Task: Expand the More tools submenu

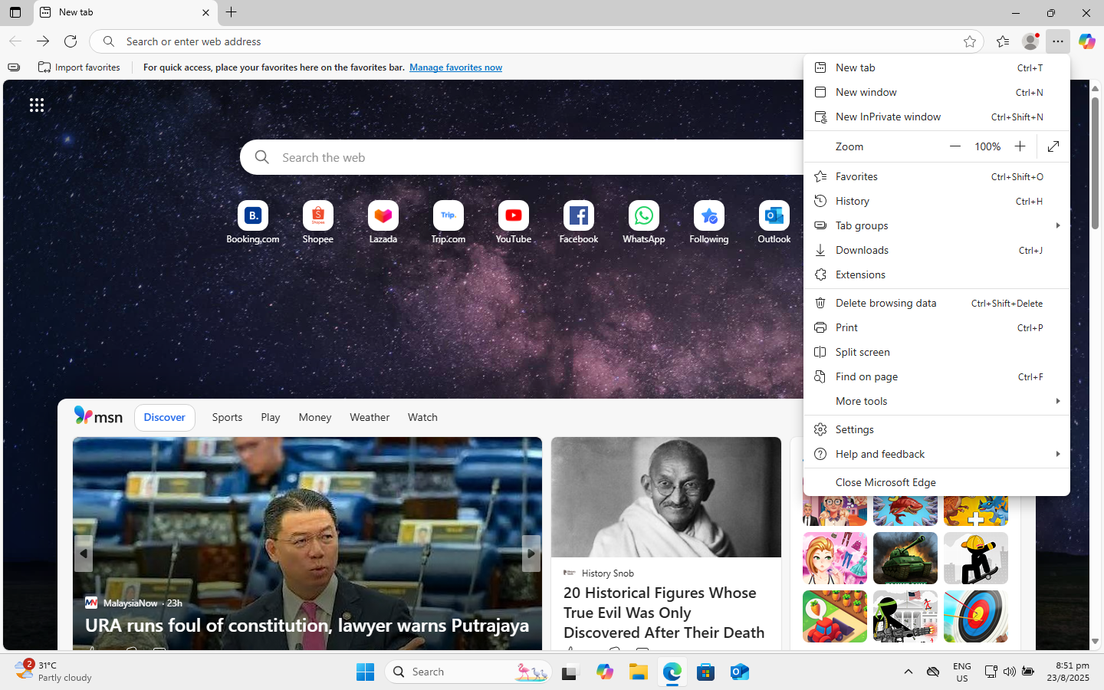Action: (x=937, y=401)
